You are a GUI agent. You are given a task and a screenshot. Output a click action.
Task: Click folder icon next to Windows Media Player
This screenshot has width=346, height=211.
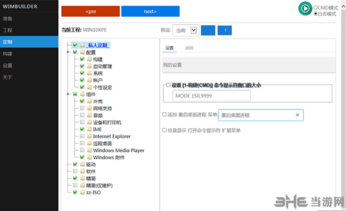click(x=89, y=150)
